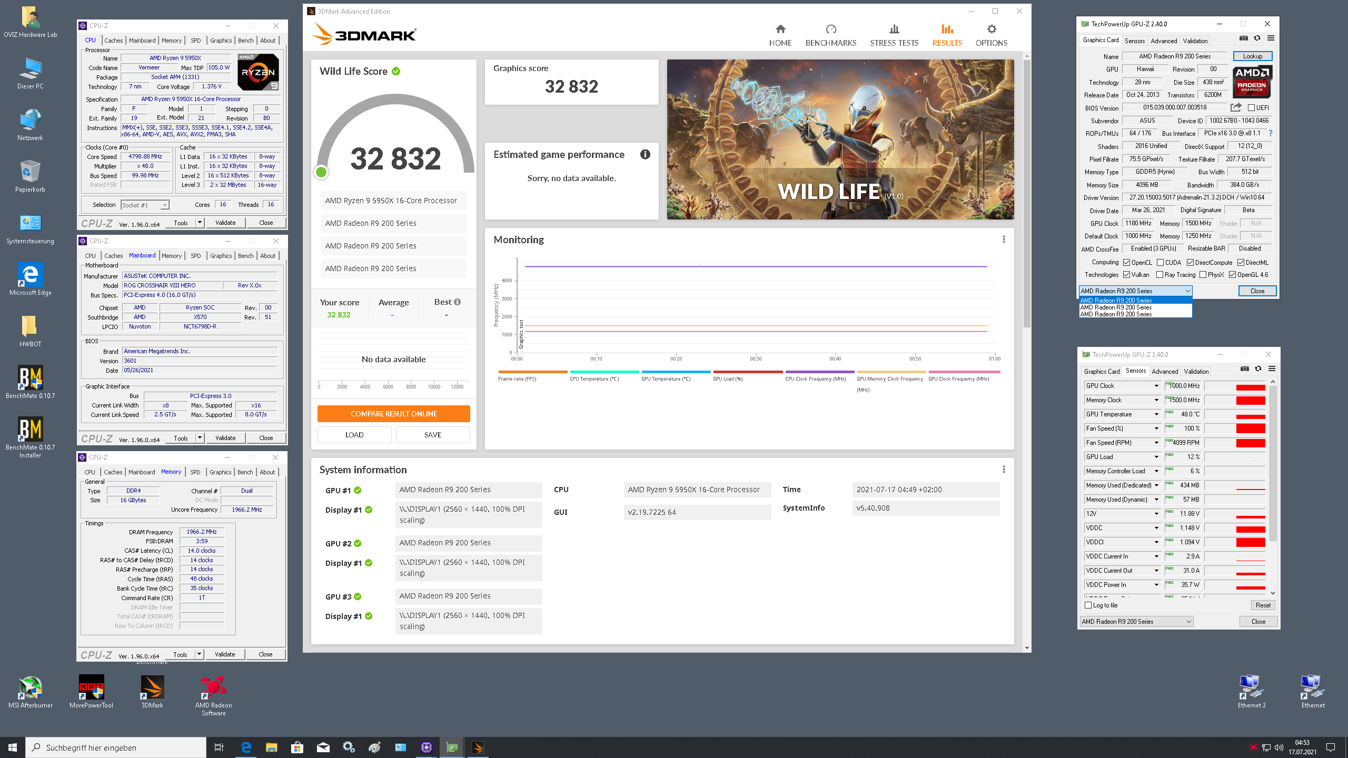Toggle the UEFI checkbox in GPU-Z
The width and height of the screenshot is (1348, 758).
[1251, 108]
